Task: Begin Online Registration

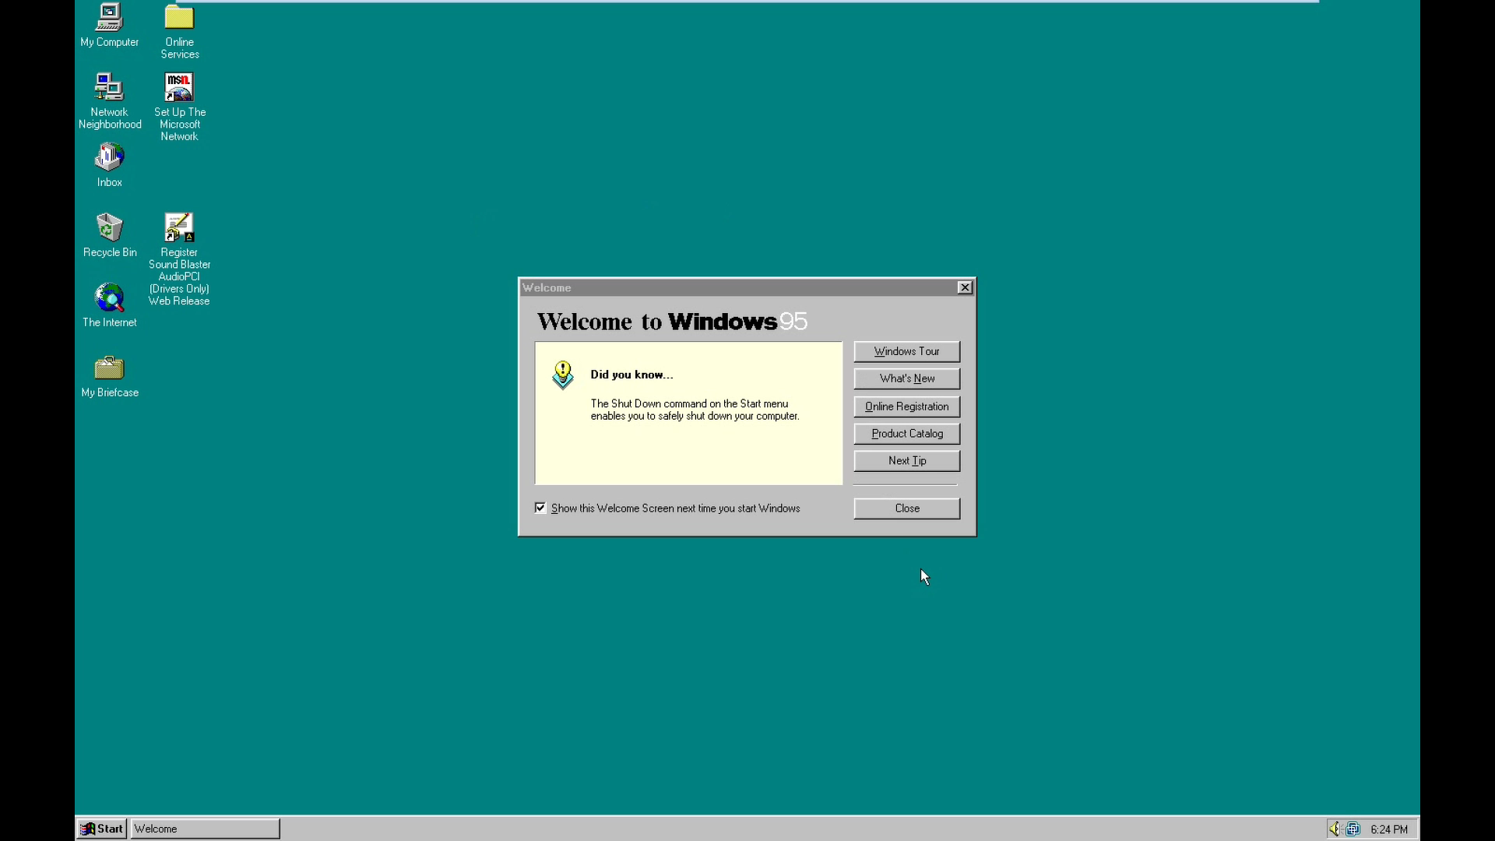Action: click(906, 406)
